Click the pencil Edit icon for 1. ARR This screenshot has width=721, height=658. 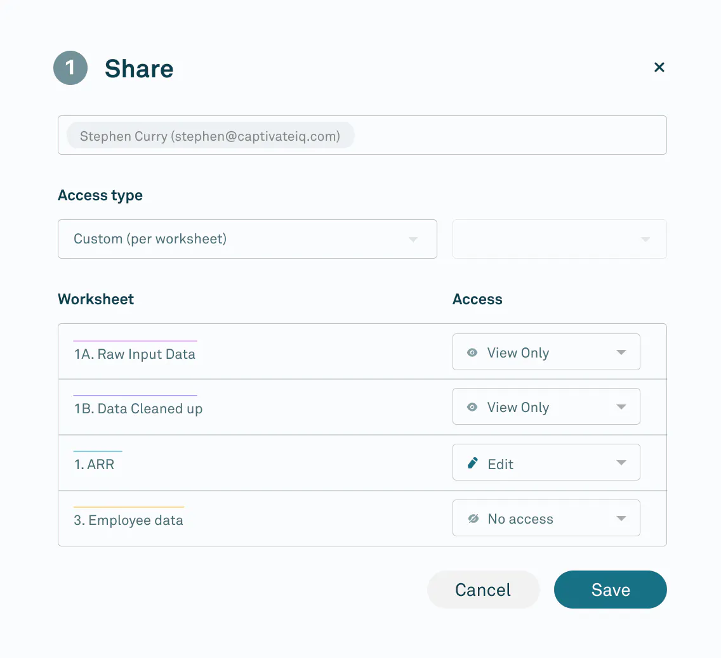[x=472, y=463]
